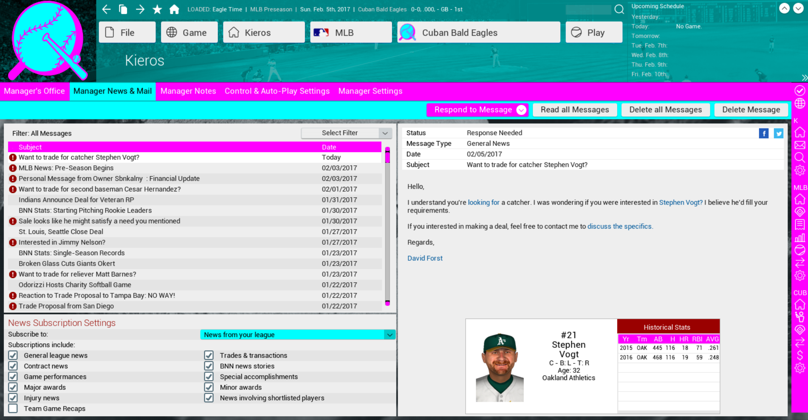Image resolution: width=808 pixels, height=420 pixels.
Task: Collapse schedule with the up chevron
Action: (x=784, y=9)
